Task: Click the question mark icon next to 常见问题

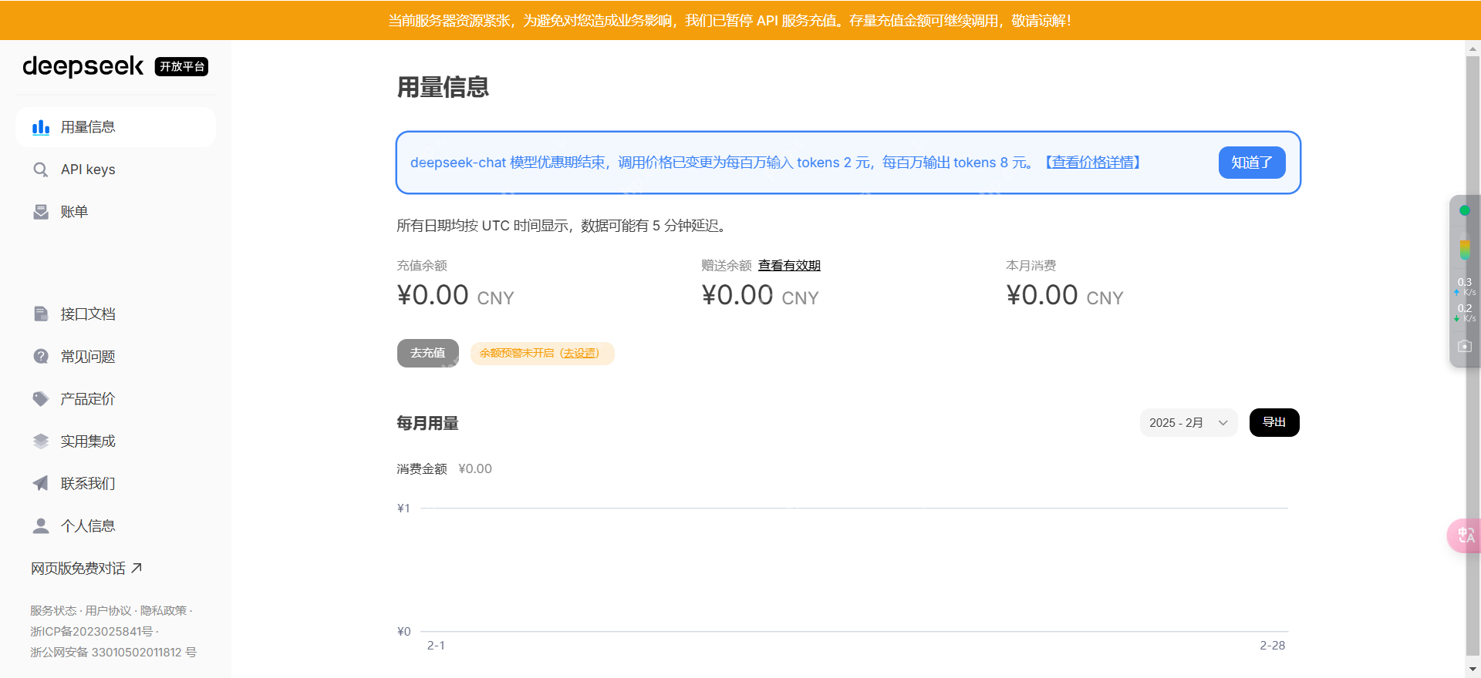Action: (41, 357)
